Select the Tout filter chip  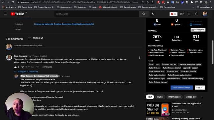click(150, 97)
